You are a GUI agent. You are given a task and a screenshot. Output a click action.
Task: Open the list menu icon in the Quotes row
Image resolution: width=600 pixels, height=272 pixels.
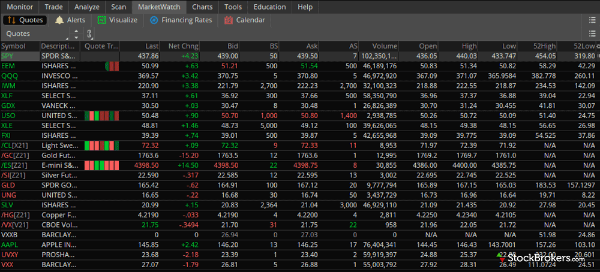coord(592,34)
